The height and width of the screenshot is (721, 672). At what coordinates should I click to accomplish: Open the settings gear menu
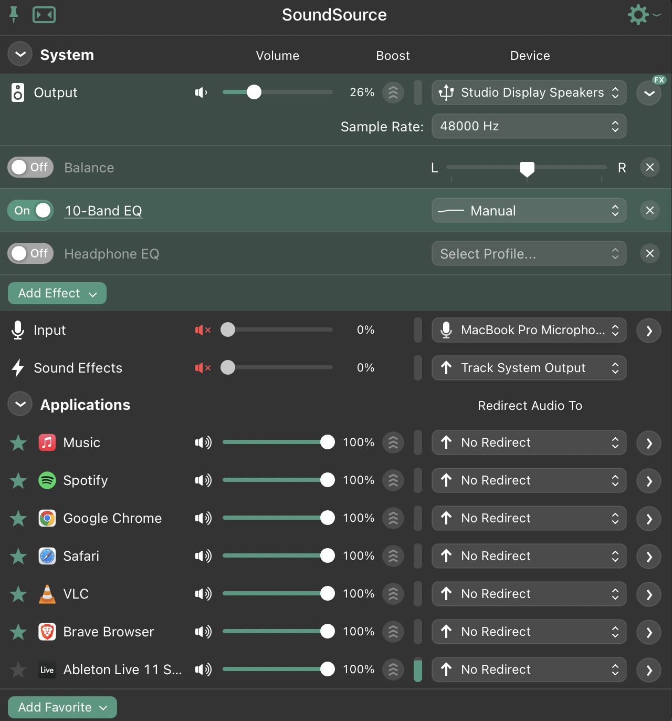coord(644,15)
